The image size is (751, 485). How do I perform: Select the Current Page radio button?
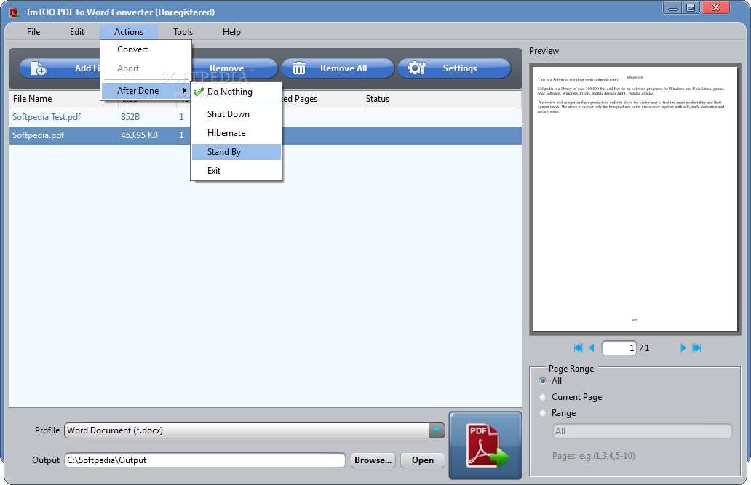click(543, 397)
